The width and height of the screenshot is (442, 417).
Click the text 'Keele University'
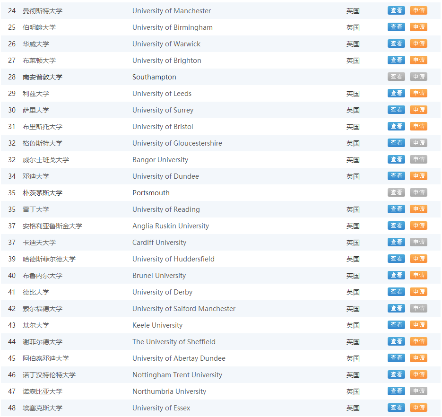coord(157,325)
